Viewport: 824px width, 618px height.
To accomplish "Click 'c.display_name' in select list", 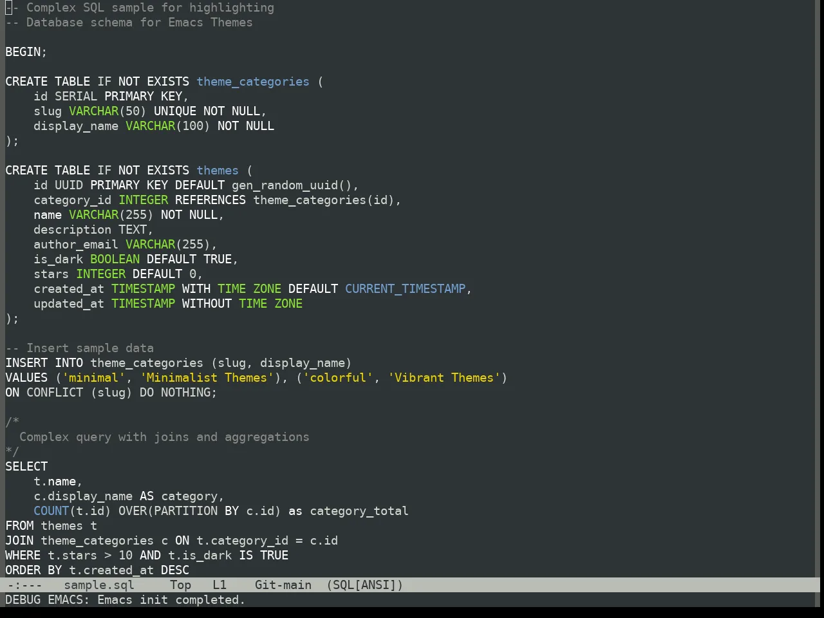I will click(x=83, y=496).
